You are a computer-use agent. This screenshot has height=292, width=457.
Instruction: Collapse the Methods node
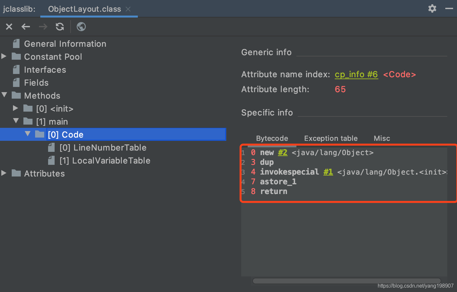pos(4,95)
